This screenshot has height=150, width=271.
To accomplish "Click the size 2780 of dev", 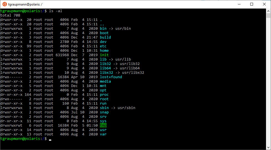I will 64,42.
